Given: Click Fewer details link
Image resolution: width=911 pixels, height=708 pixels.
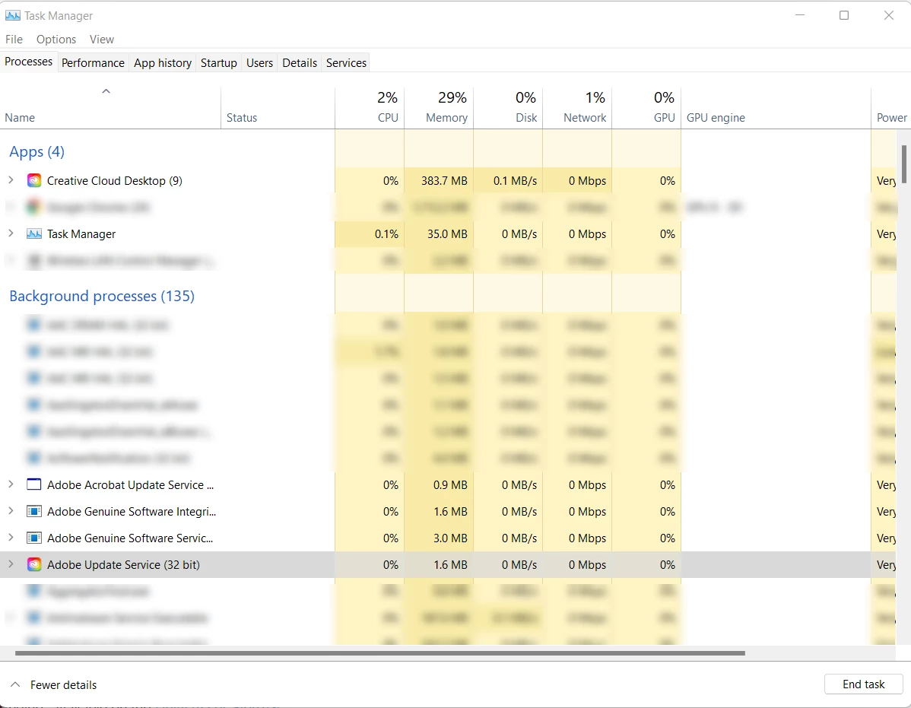Looking at the screenshot, I should pyautogui.click(x=63, y=684).
